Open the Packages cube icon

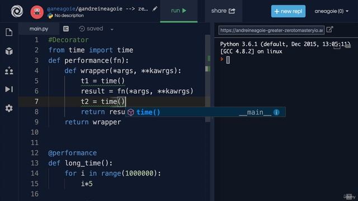tap(9, 51)
